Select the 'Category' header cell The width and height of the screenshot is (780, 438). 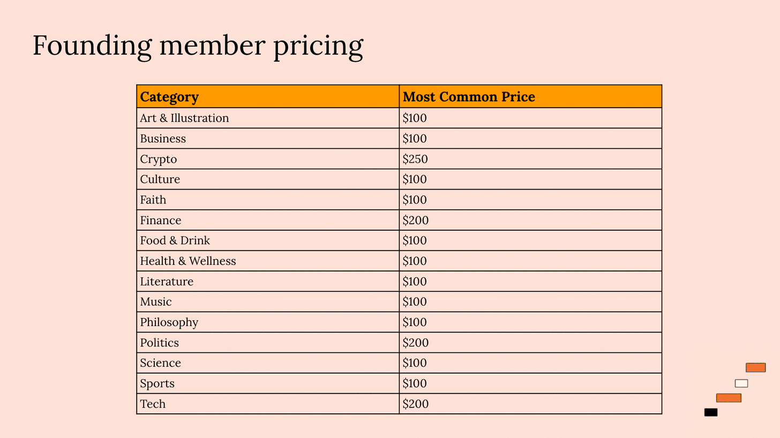tap(268, 96)
